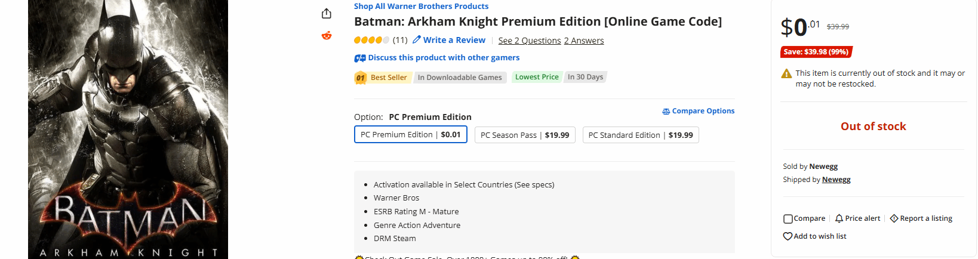Click the Add to wish list heart icon

coord(788,236)
